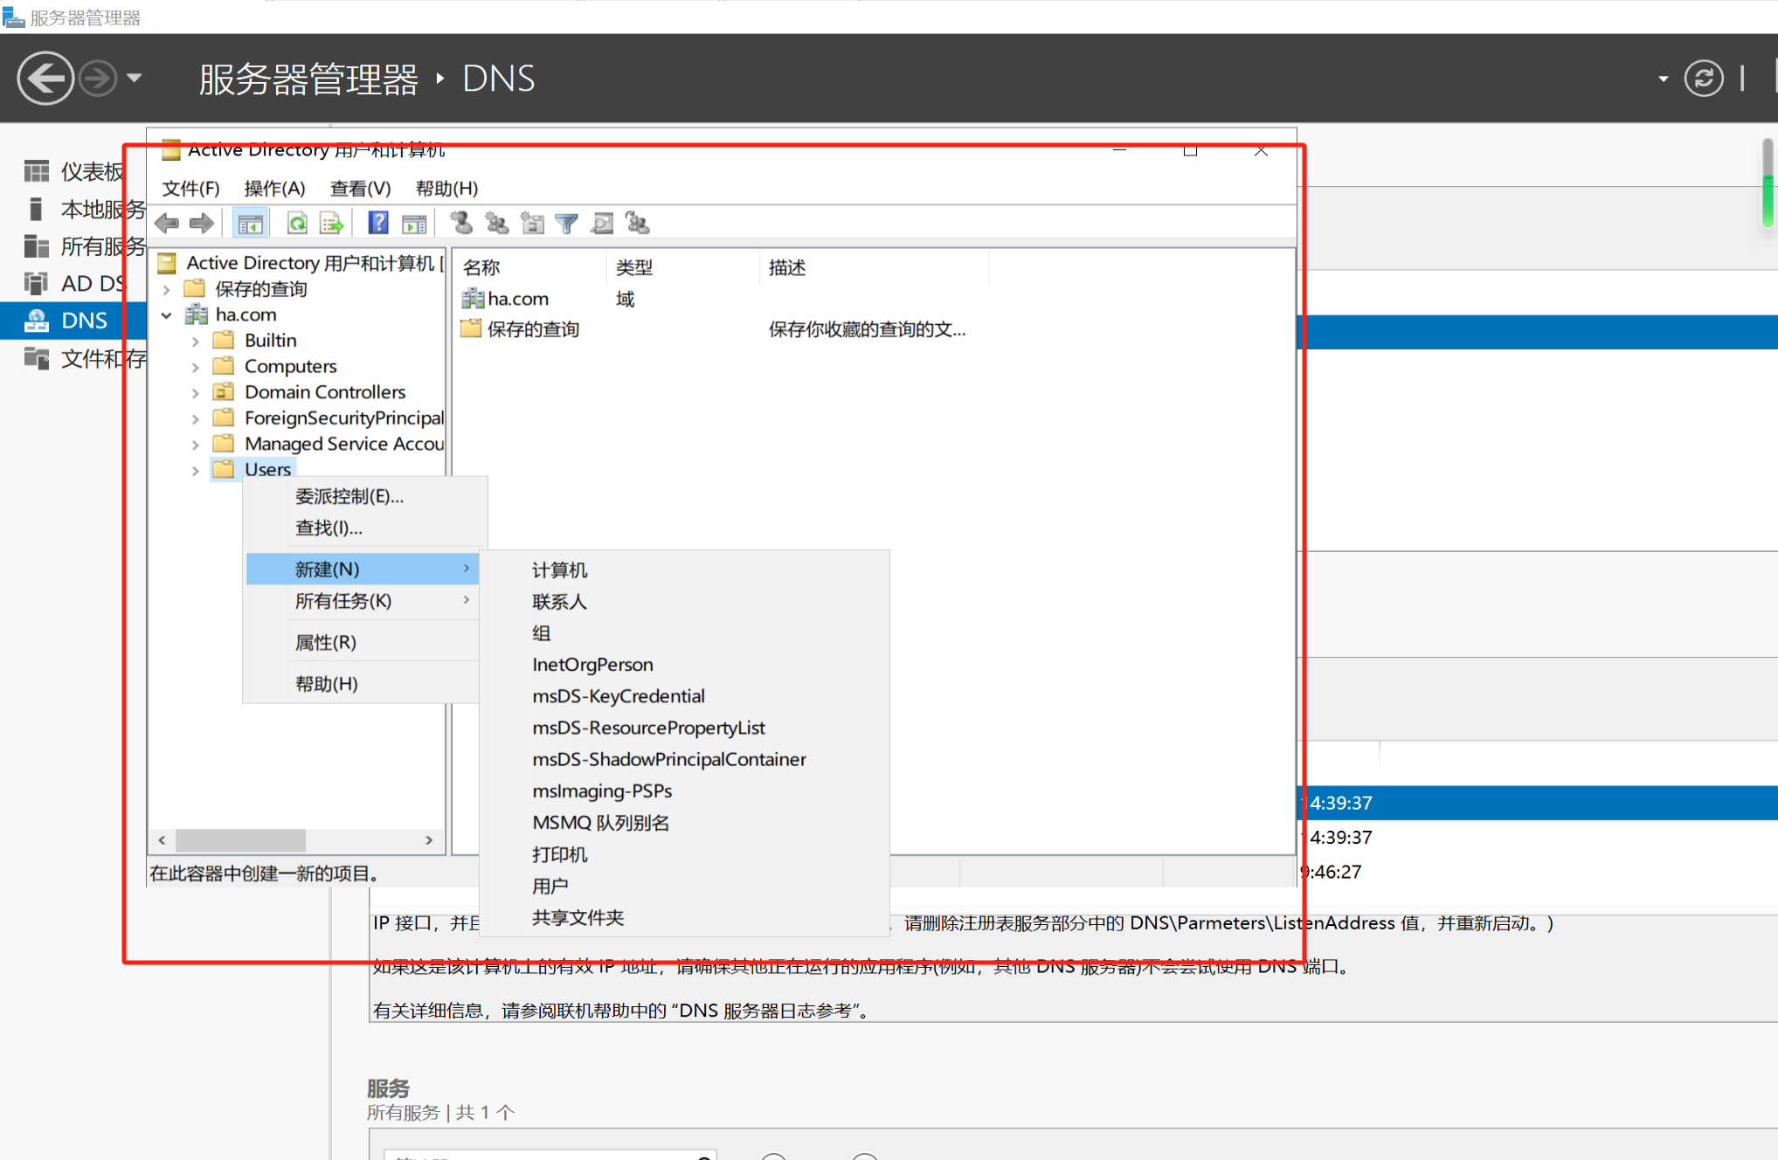Click the Find objects magnifier toolbar icon
The image size is (1778, 1160).
602,224
